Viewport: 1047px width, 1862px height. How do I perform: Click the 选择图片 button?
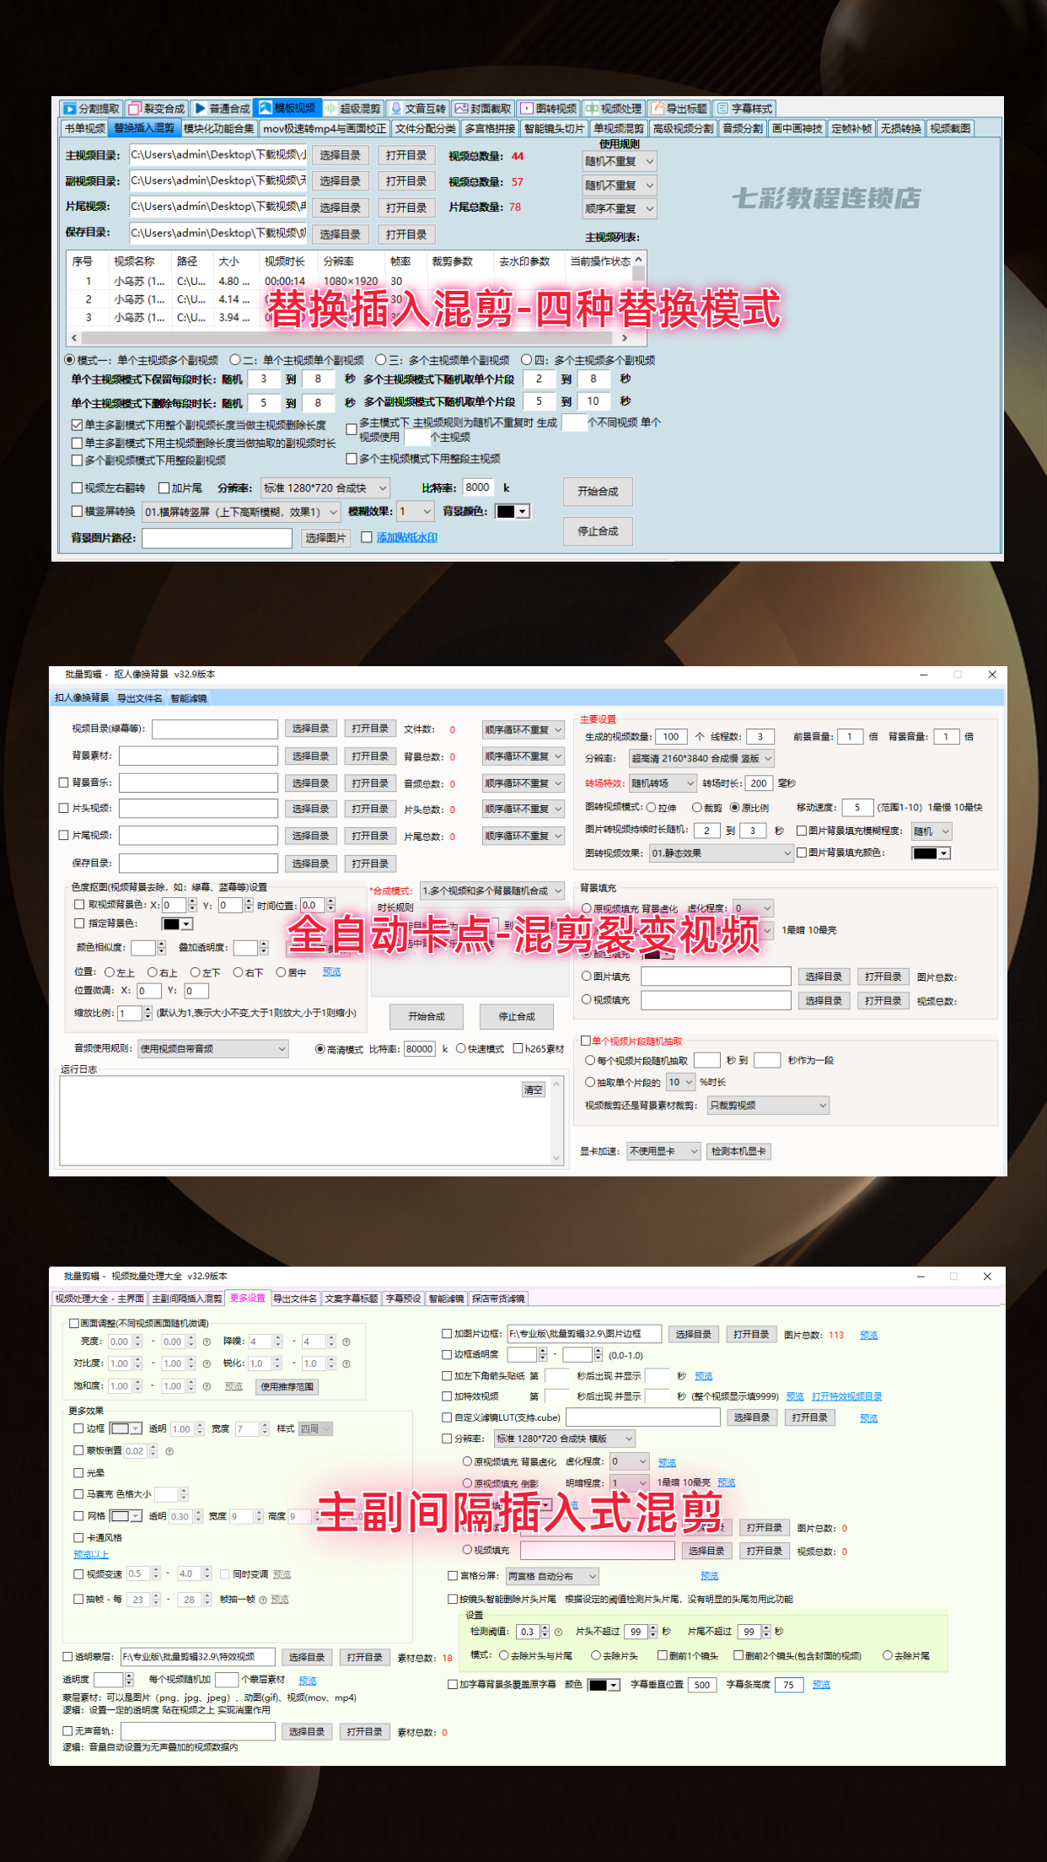tap(326, 538)
